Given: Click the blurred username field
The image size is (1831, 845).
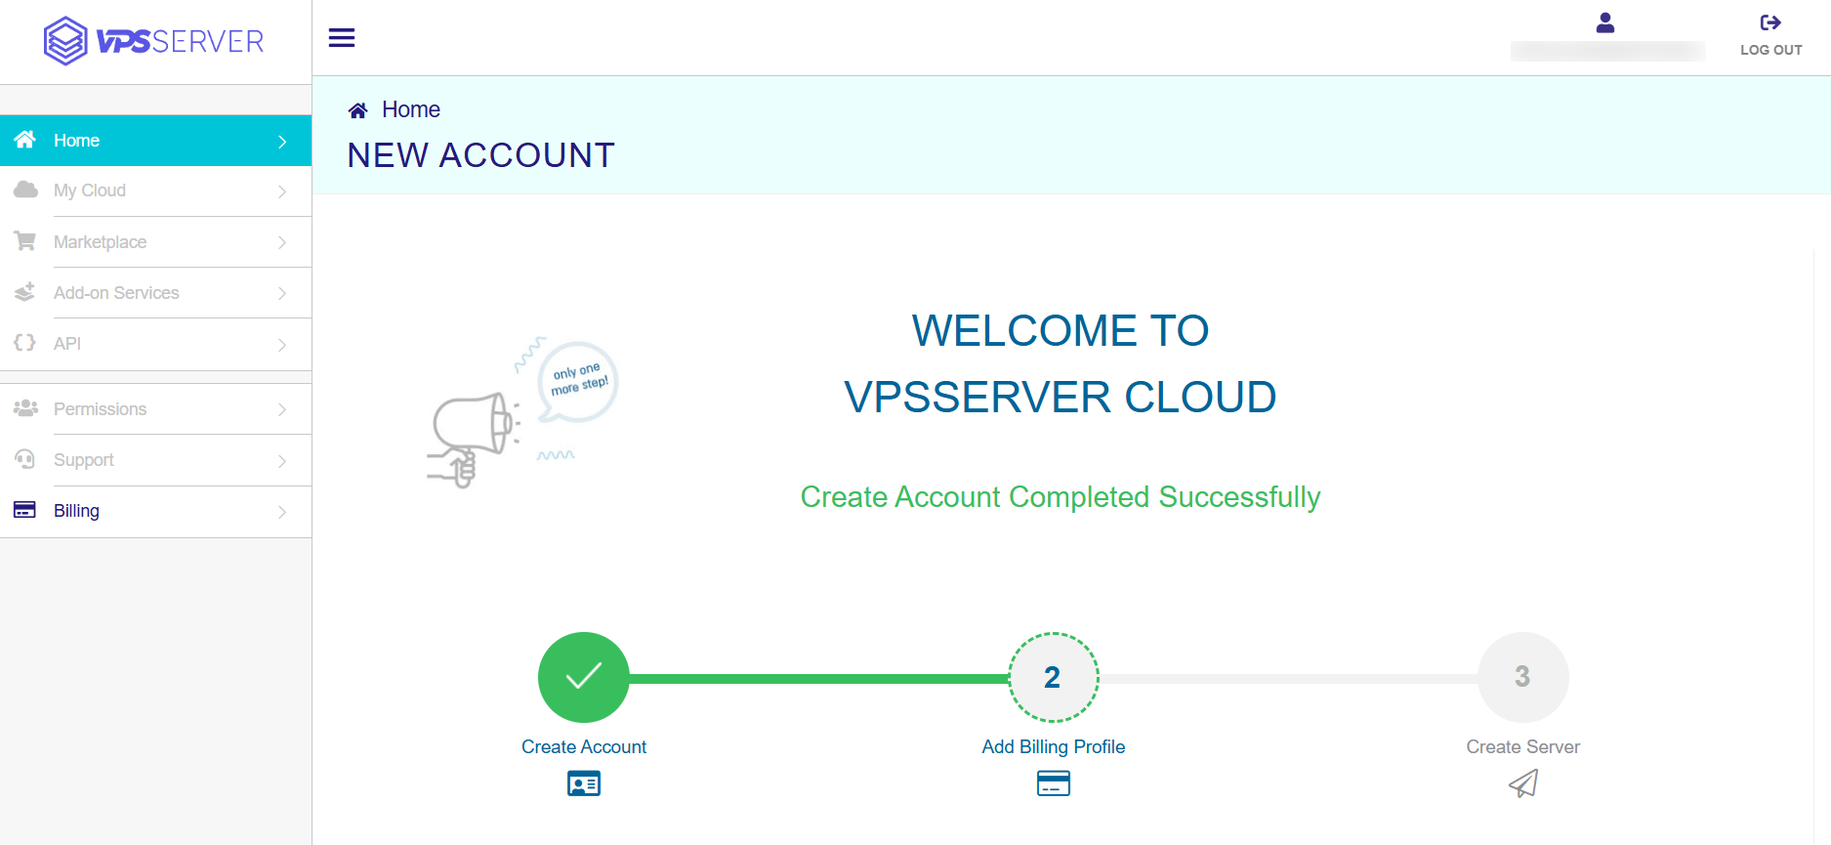Looking at the screenshot, I should 1607,51.
